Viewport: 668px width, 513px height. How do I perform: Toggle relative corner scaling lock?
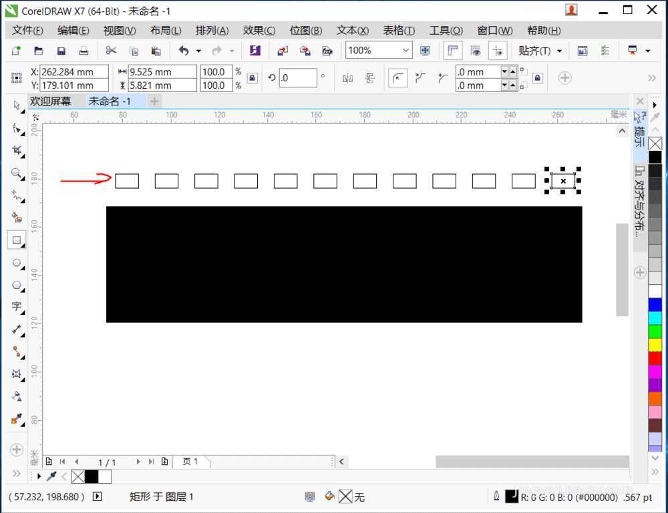[536, 78]
